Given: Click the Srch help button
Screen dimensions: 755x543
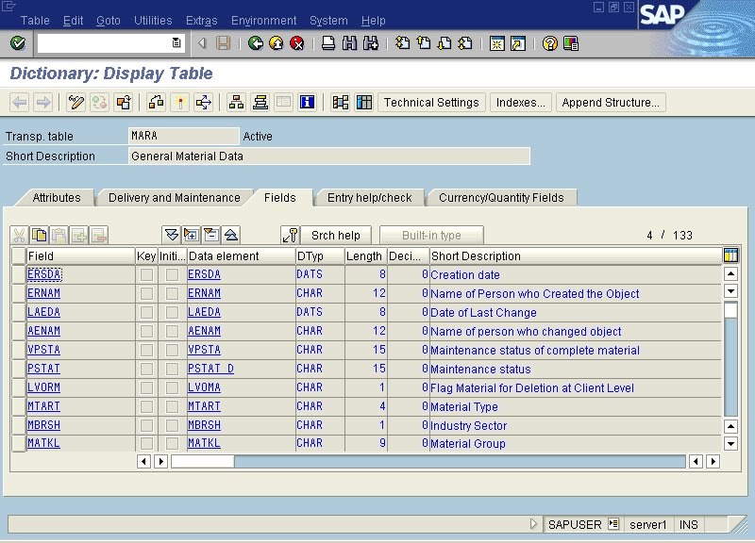Looking at the screenshot, I should (x=336, y=235).
